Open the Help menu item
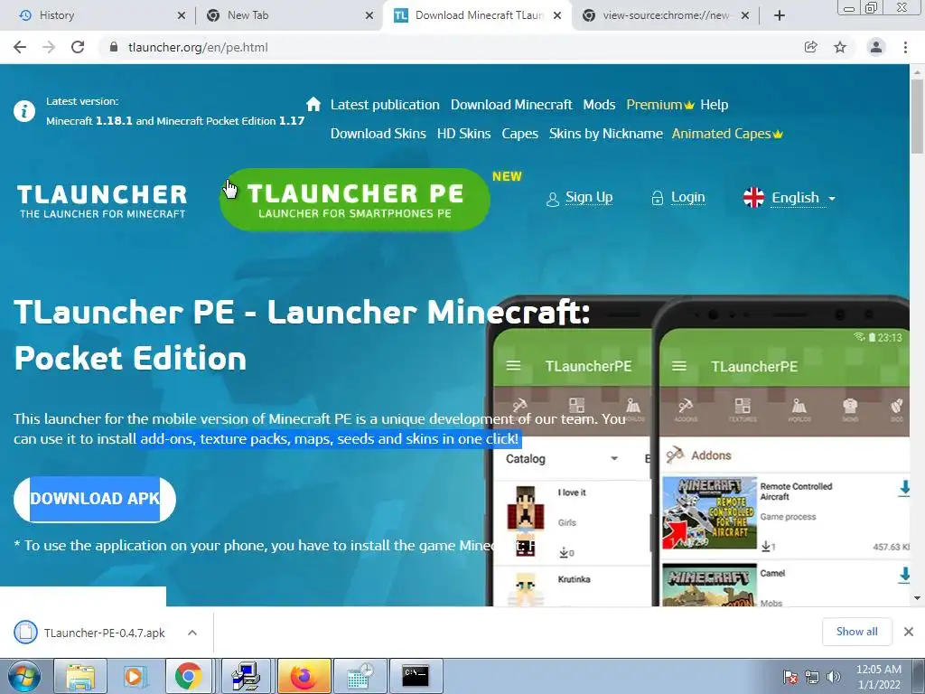 [x=715, y=105]
